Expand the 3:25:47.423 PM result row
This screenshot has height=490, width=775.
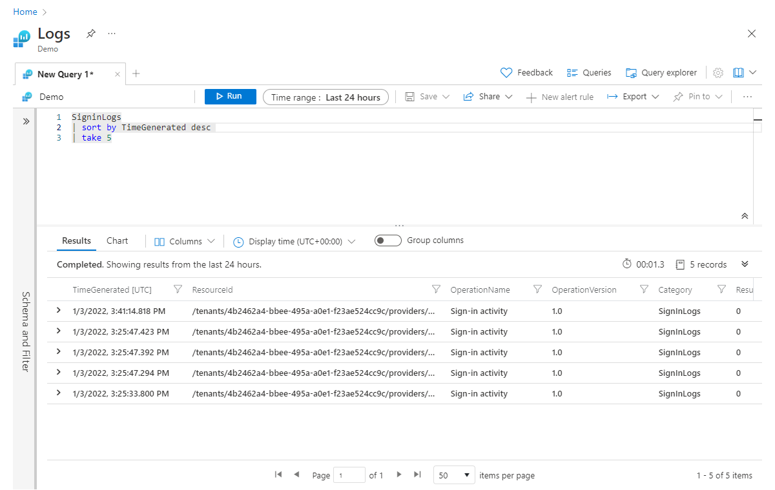point(59,331)
